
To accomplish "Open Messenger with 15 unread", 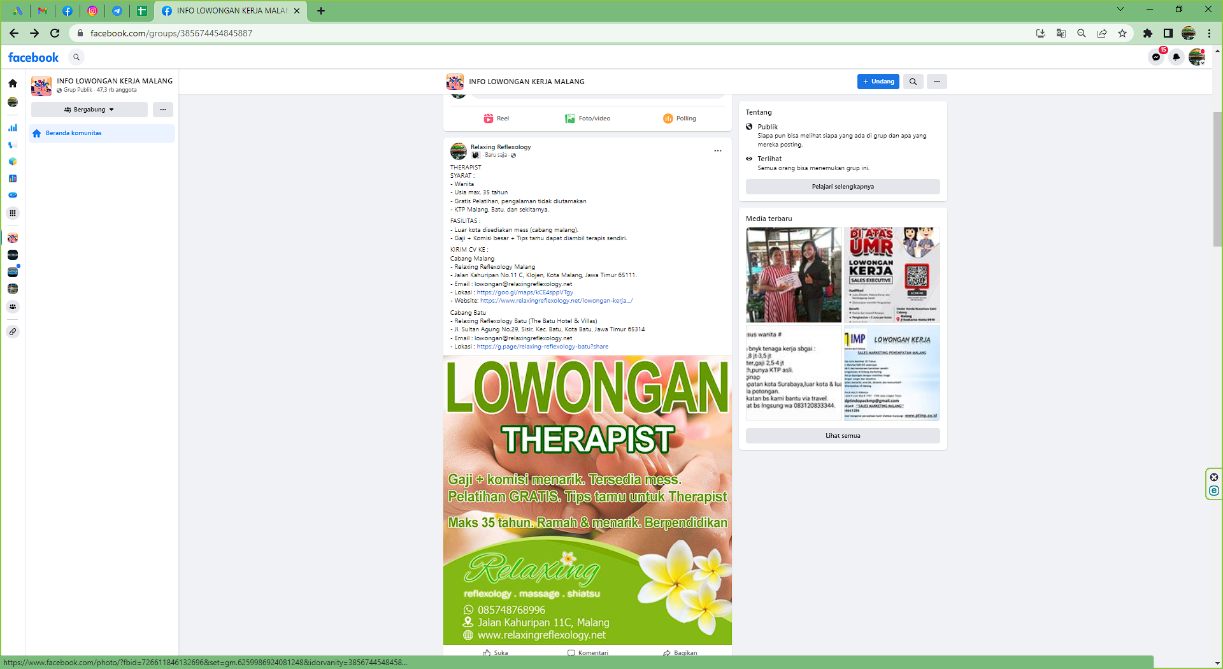I will (1157, 57).
